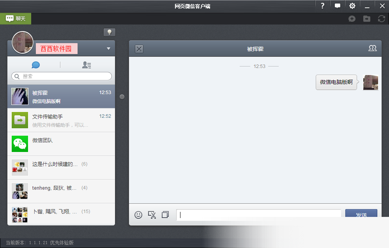Open the help question mark icon
This screenshot has width=389, height=248.
click(322, 6)
